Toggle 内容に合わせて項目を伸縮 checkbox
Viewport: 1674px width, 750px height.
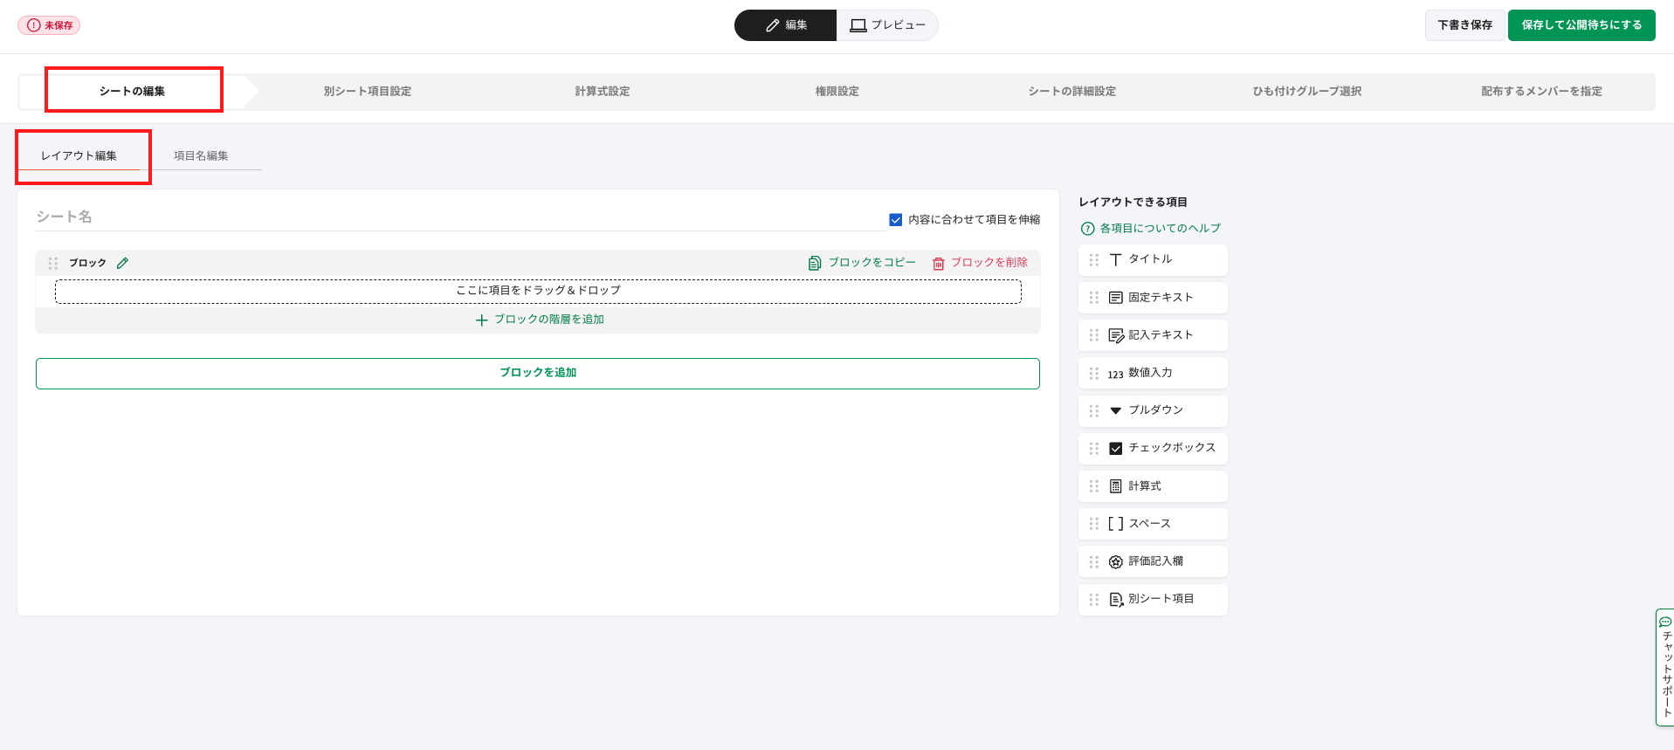[x=895, y=220]
